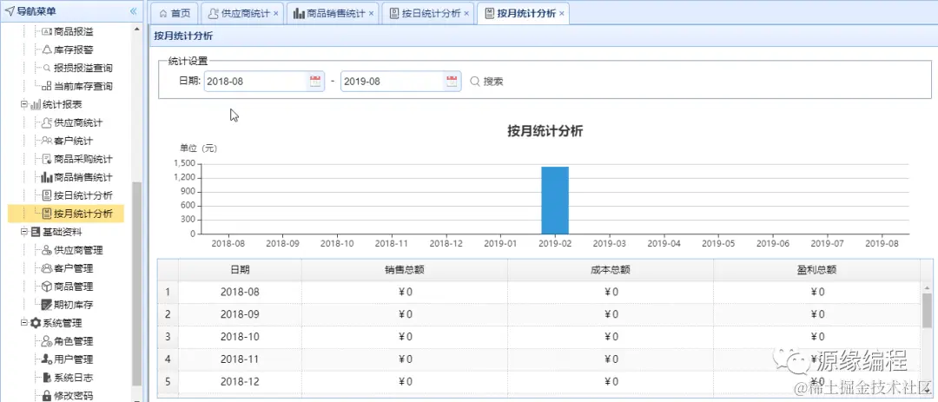Open 用户管理 in the sidebar

point(73,359)
